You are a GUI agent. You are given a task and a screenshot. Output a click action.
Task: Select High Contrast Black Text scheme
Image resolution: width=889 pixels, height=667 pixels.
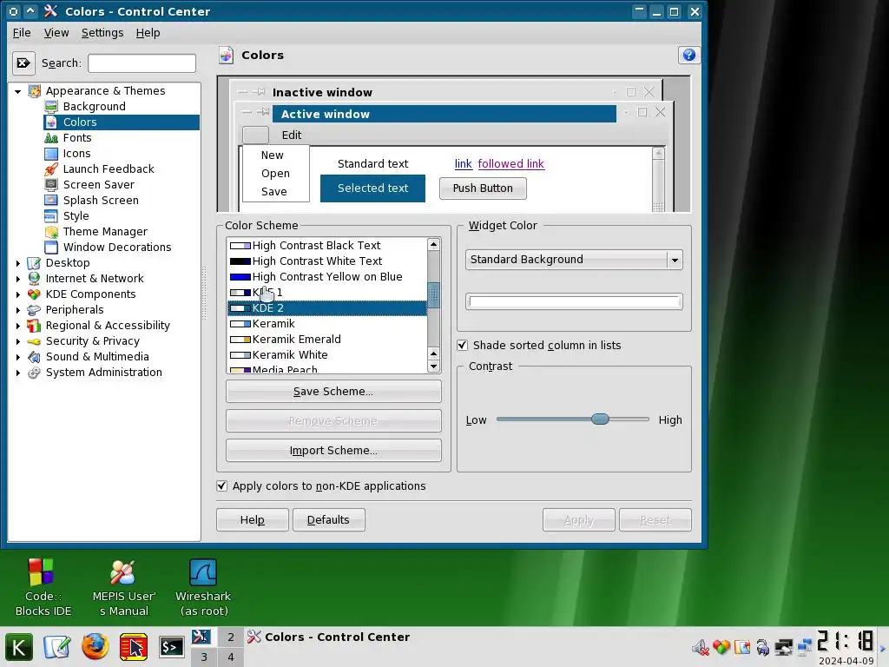point(327,246)
